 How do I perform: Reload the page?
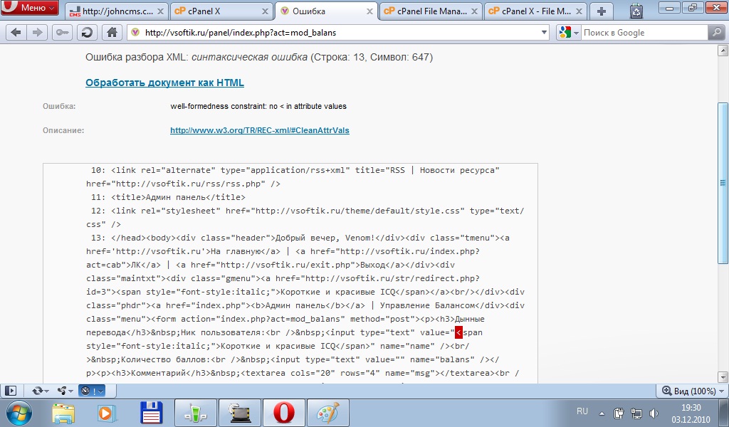[x=86, y=33]
